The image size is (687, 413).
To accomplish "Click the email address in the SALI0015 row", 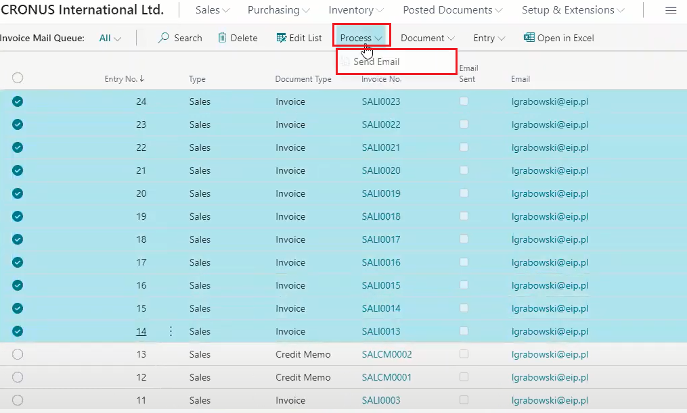I will tap(550, 285).
